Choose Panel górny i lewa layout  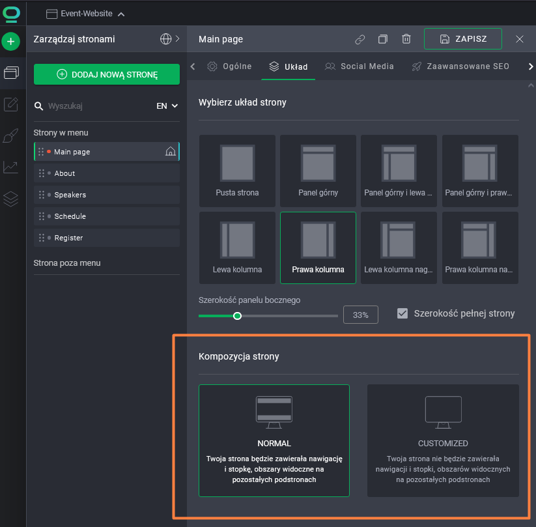[x=399, y=171]
